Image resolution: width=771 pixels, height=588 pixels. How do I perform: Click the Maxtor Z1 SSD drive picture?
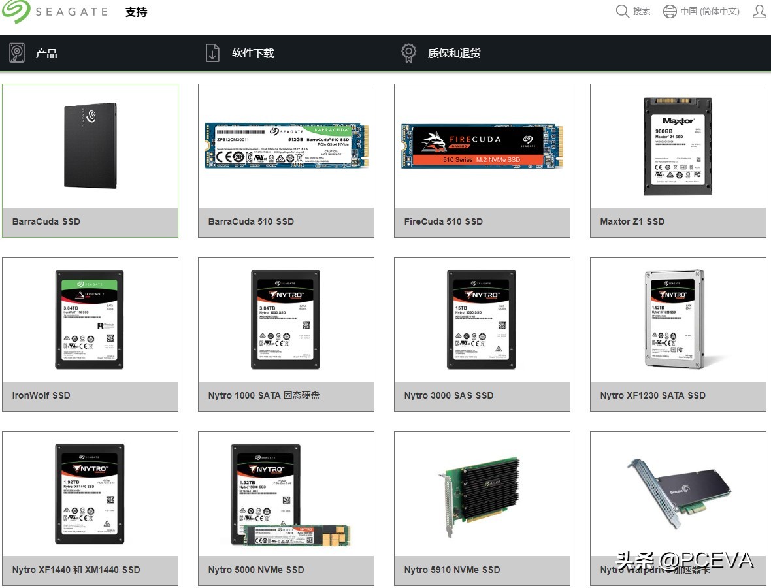[678, 144]
